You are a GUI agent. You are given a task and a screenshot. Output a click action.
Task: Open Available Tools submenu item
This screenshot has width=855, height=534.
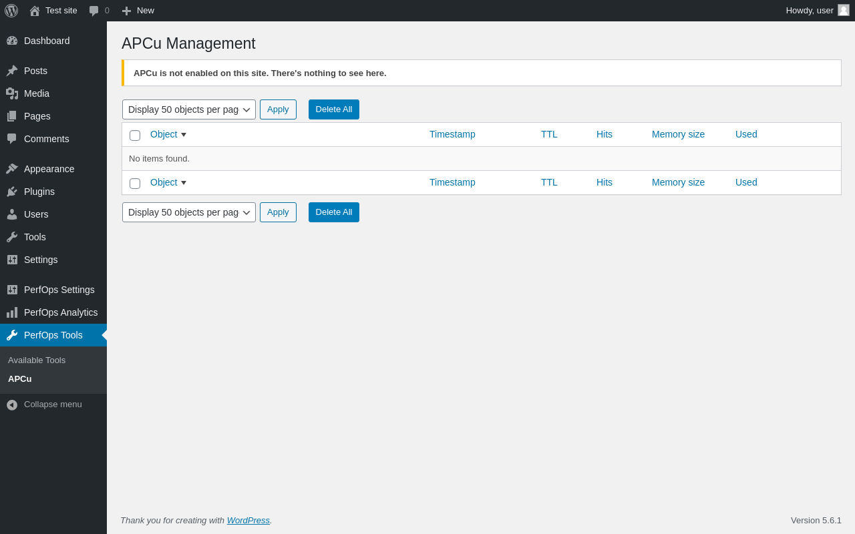tap(37, 360)
